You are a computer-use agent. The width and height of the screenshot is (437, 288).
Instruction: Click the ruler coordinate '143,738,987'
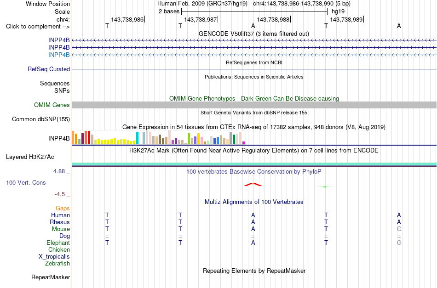pos(201,19)
